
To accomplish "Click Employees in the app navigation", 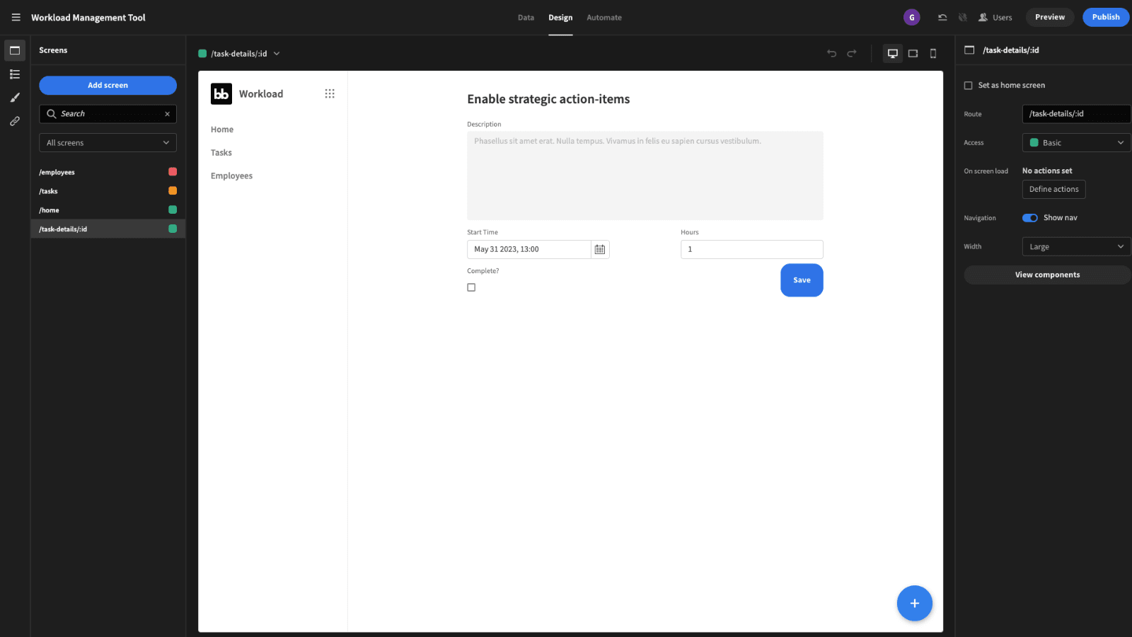I will 231,176.
